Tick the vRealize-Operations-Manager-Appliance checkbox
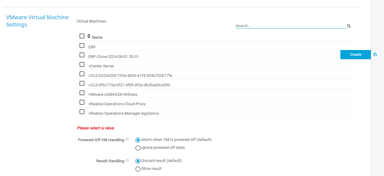This screenshot has height=176, width=384. click(x=82, y=112)
